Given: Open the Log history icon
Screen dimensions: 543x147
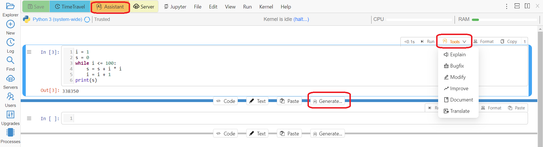Looking at the screenshot, I should tap(10, 42).
